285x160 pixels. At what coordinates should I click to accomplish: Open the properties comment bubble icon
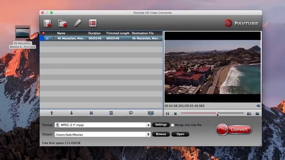[130, 113]
